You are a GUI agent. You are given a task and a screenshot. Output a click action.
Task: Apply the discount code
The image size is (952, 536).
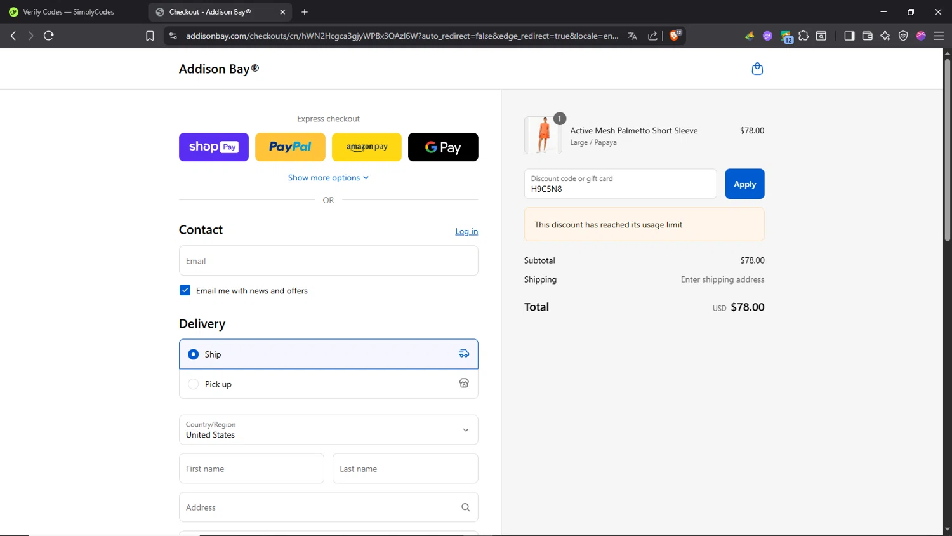(744, 184)
